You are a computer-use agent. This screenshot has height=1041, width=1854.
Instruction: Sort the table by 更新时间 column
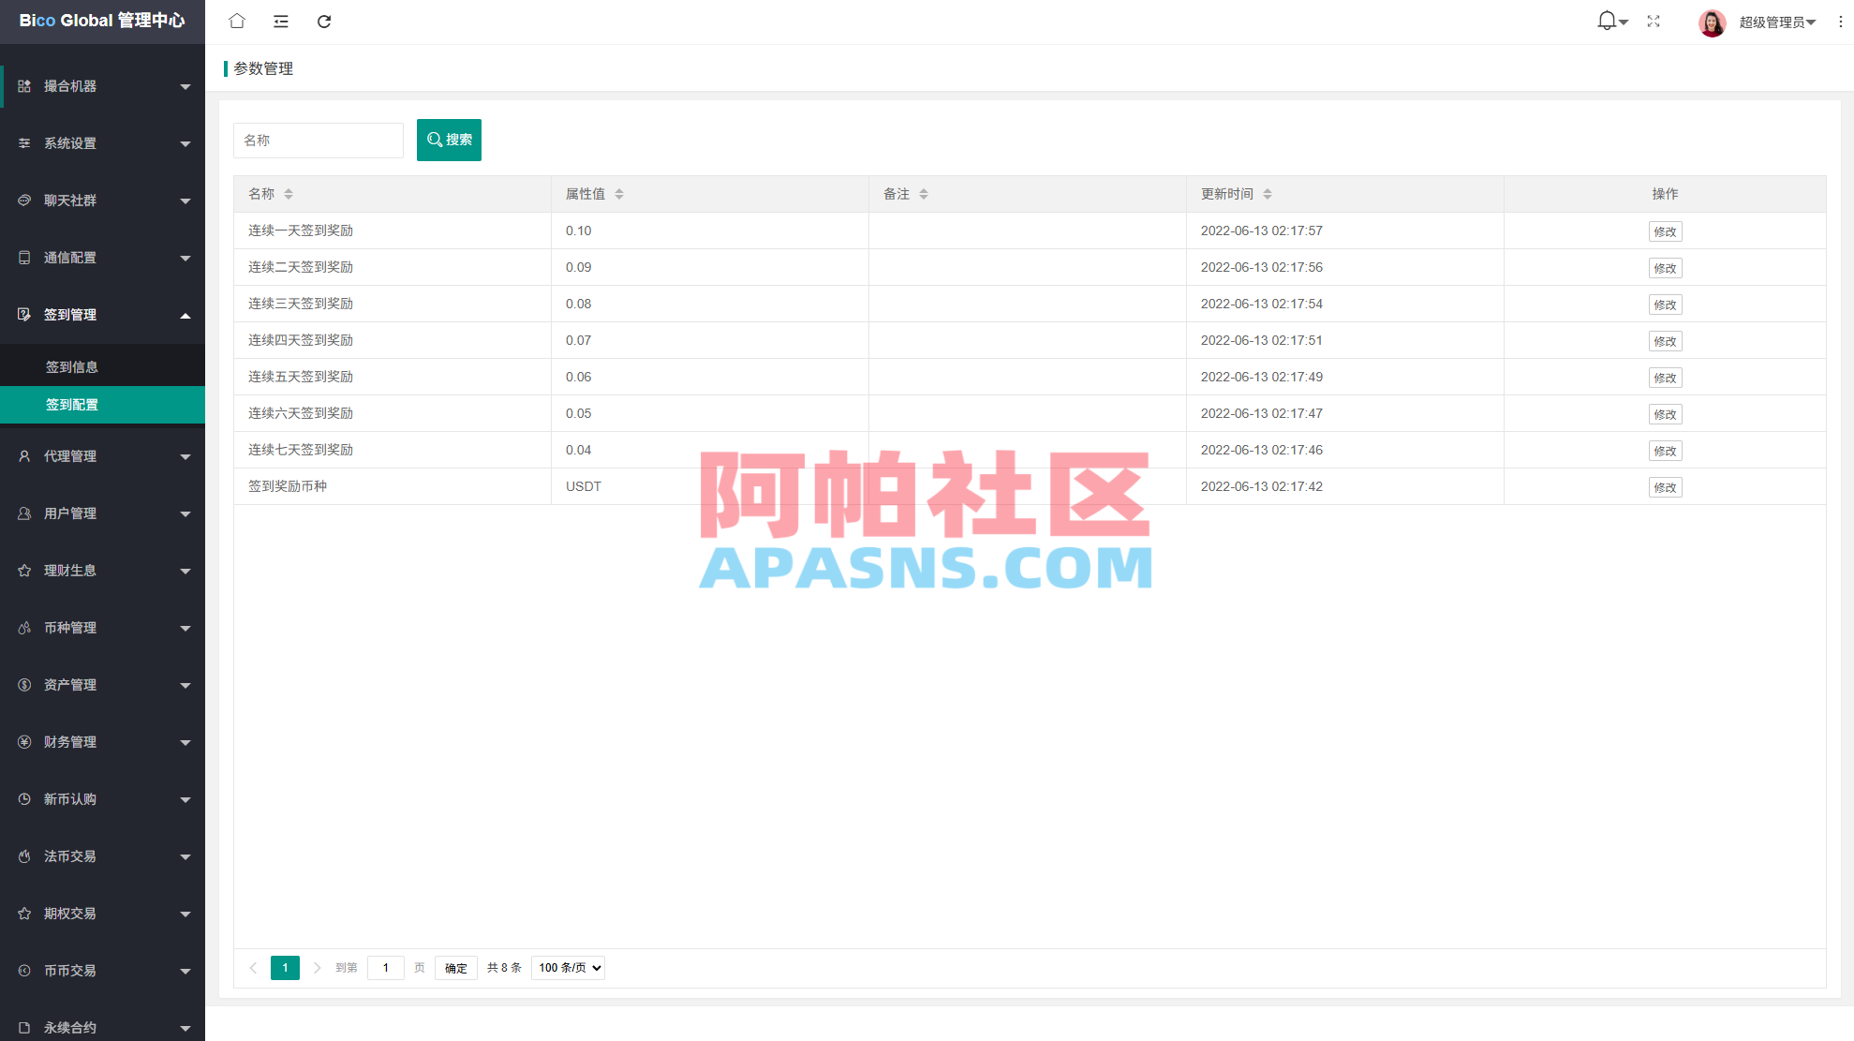coord(1267,194)
